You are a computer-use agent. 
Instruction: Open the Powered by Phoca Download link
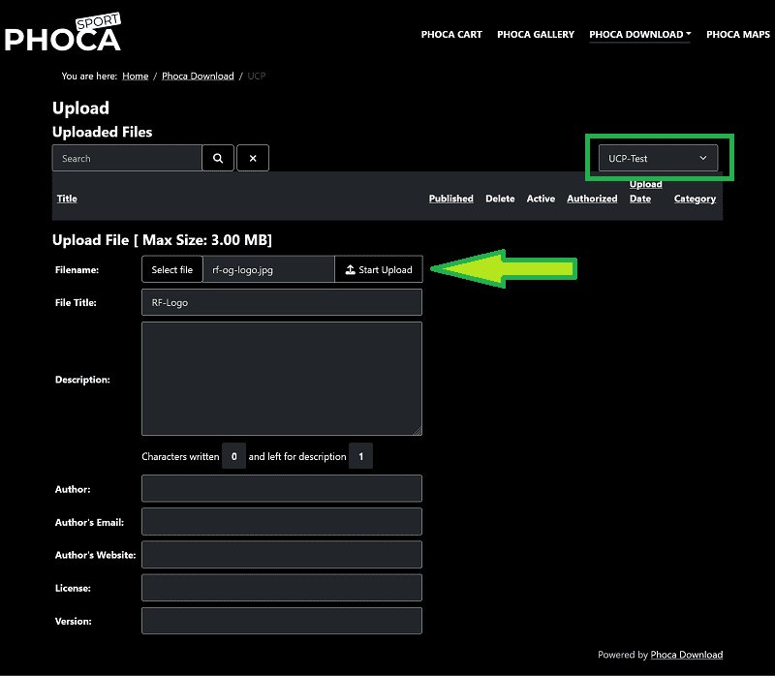tap(686, 655)
